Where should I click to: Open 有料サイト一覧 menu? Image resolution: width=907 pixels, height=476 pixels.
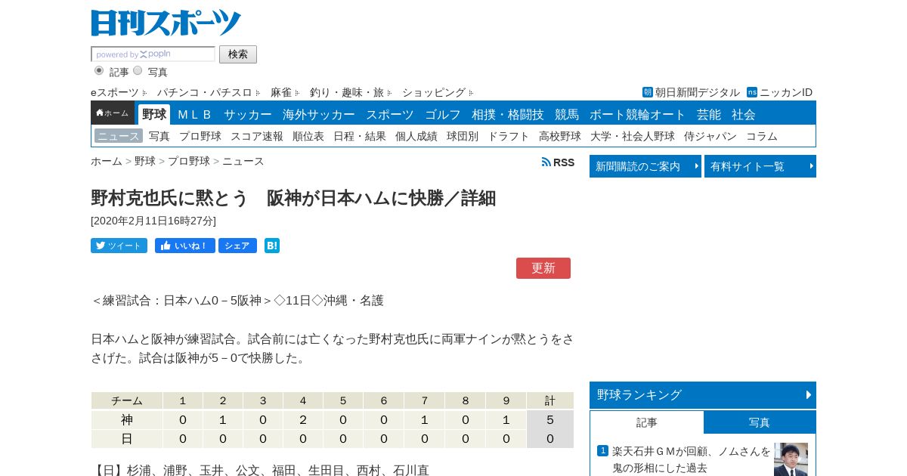click(760, 166)
